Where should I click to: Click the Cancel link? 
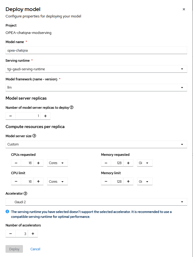point(35,249)
